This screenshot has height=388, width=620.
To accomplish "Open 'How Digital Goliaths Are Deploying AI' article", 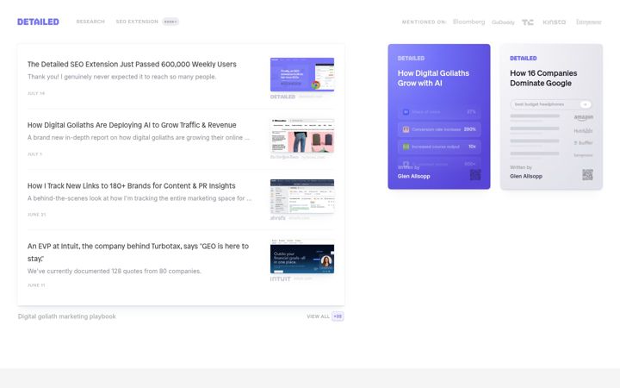I will pos(132,125).
